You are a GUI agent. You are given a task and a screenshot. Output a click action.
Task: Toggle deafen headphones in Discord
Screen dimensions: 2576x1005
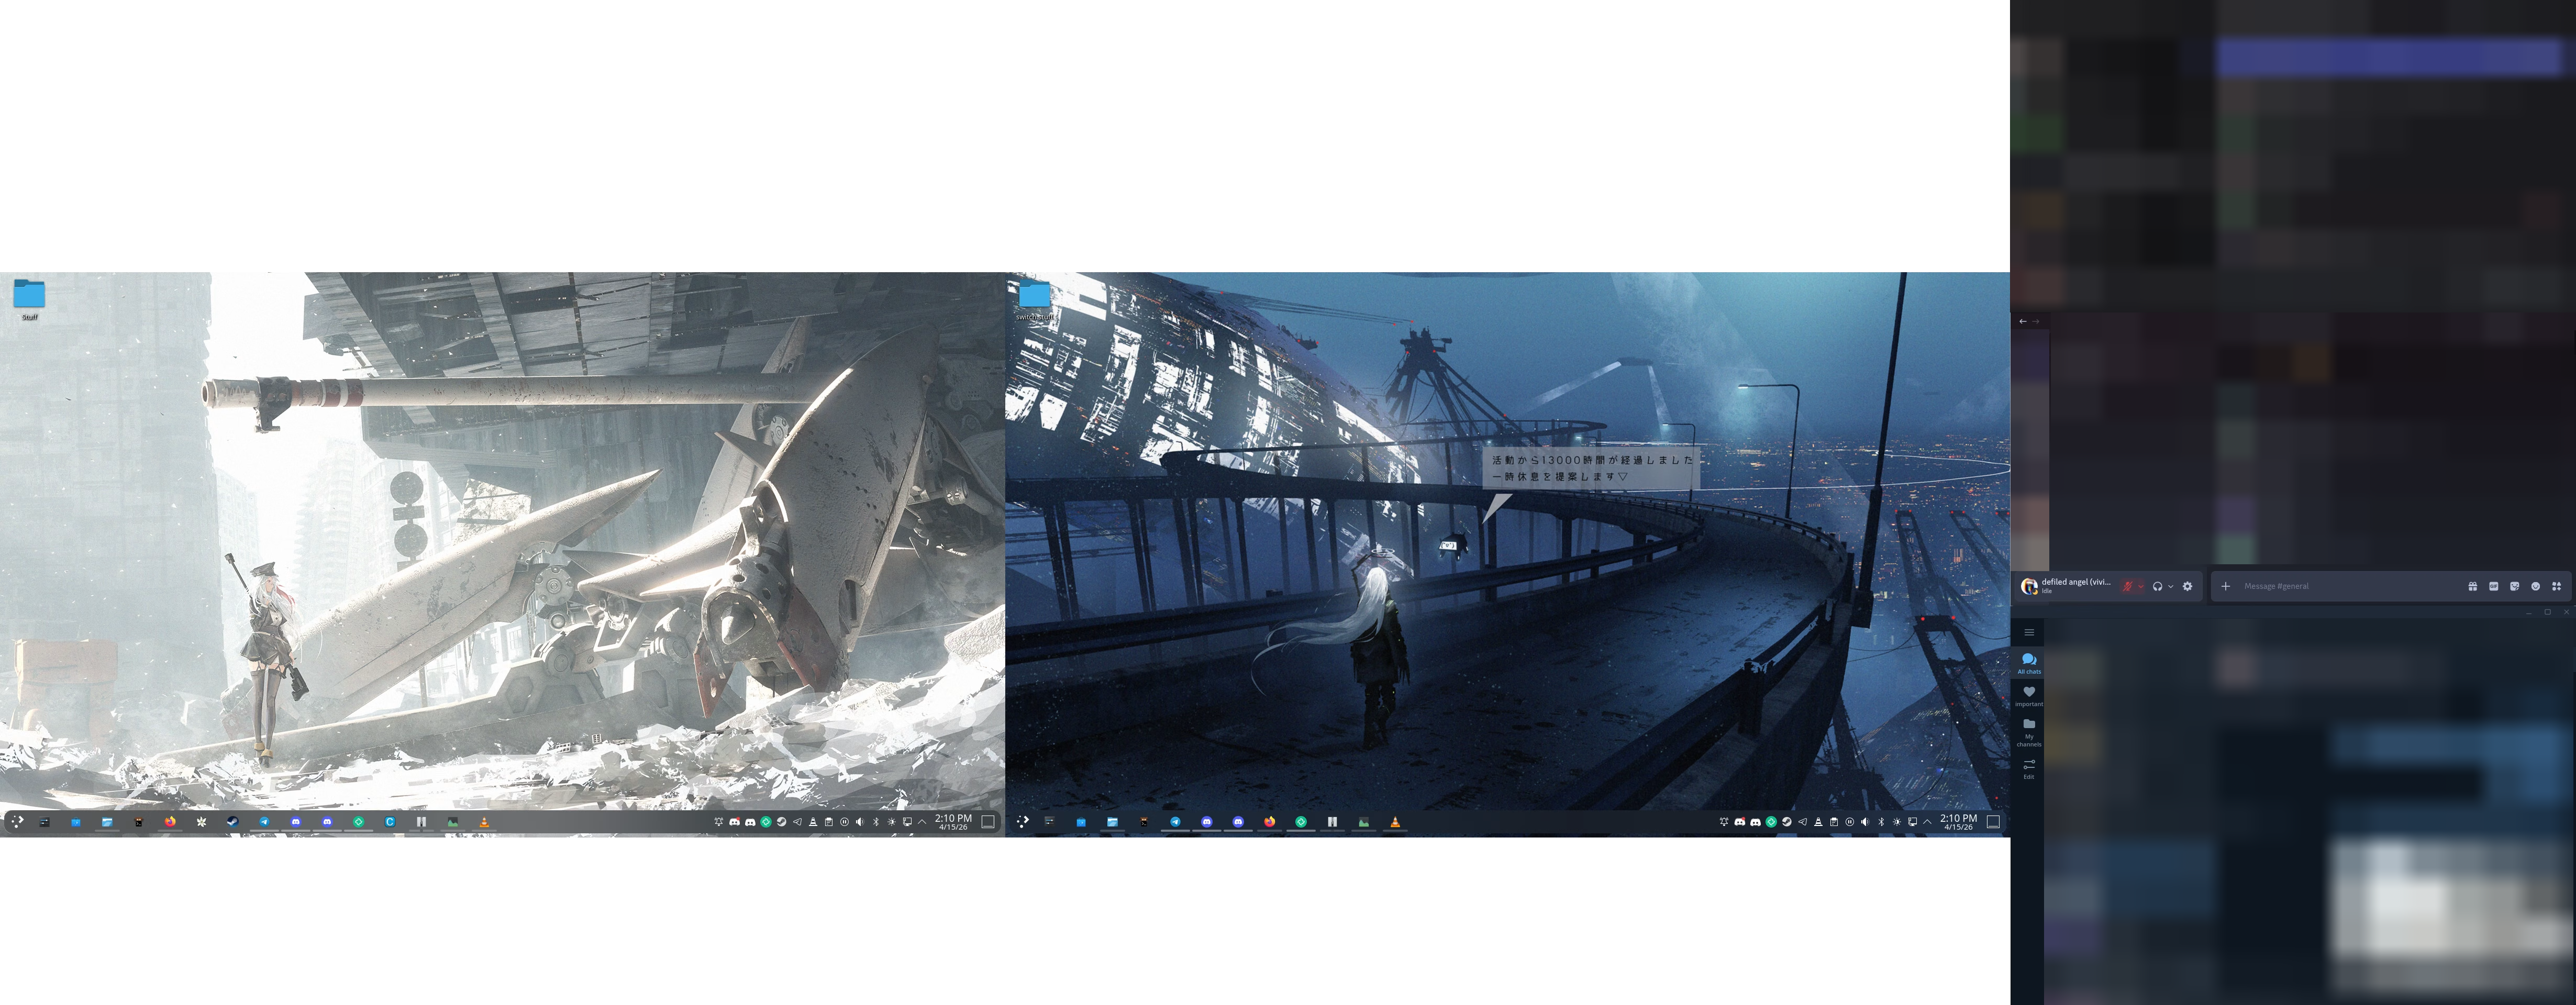(2157, 586)
